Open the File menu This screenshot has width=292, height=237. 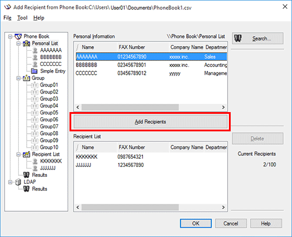pyautogui.click(x=8, y=18)
